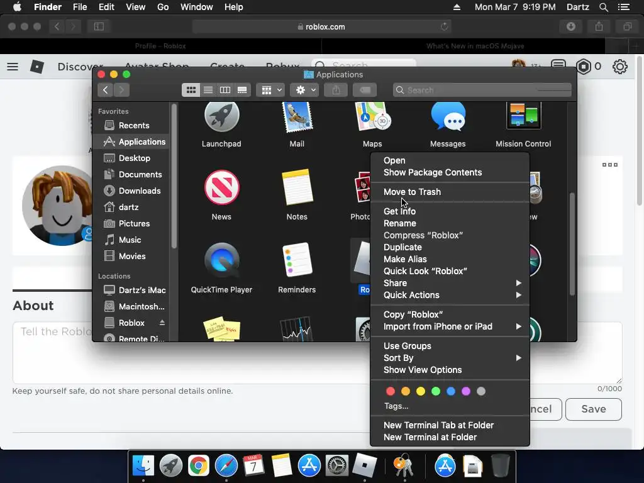
Task: Choose Compress “Roblox”
Action: 450,235
